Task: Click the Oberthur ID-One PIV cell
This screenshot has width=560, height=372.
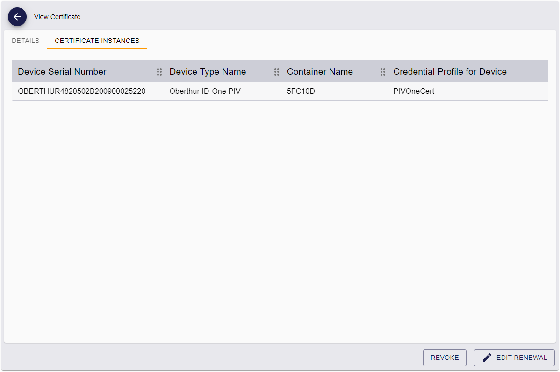Action: click(205, 91)
